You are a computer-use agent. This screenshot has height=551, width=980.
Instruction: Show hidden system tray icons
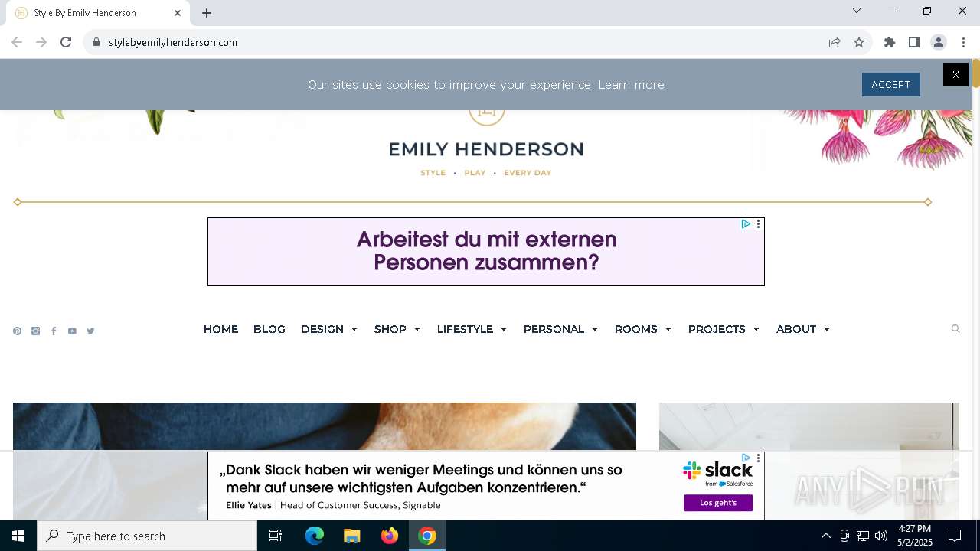[825, 536]
